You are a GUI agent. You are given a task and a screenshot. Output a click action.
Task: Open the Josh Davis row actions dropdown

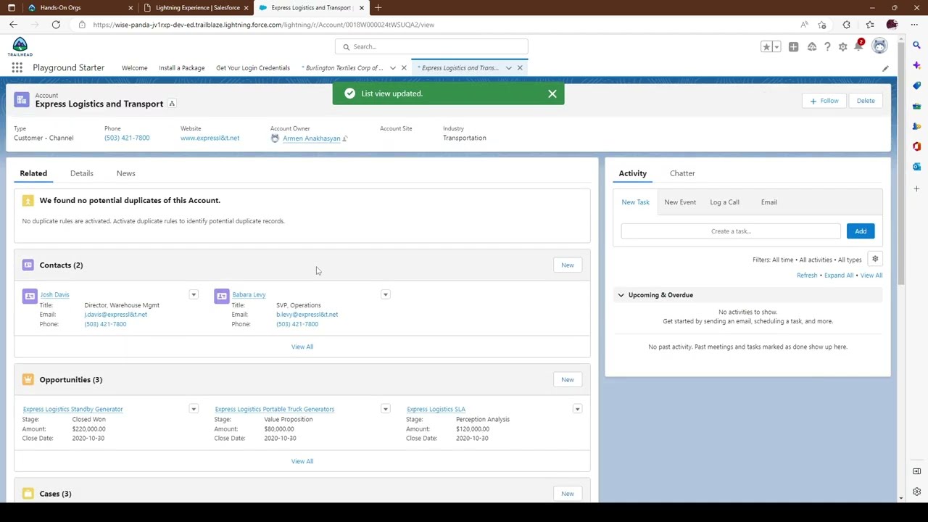(x=194, y=295)
